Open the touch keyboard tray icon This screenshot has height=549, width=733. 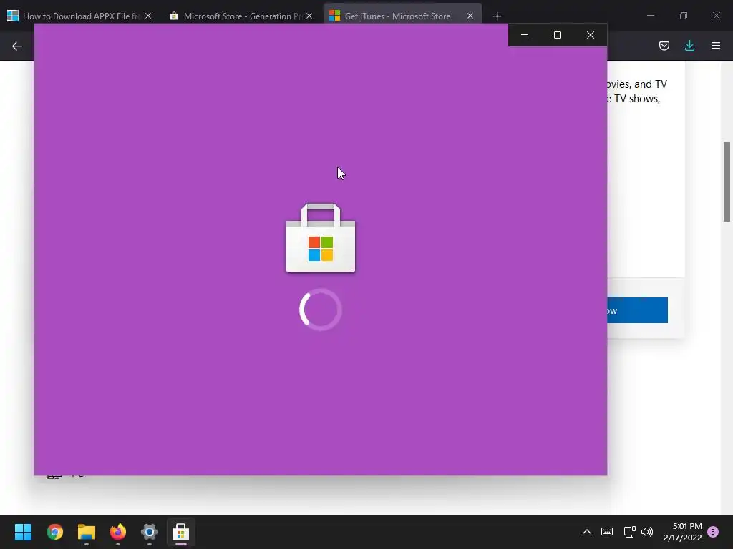(607, 532)
